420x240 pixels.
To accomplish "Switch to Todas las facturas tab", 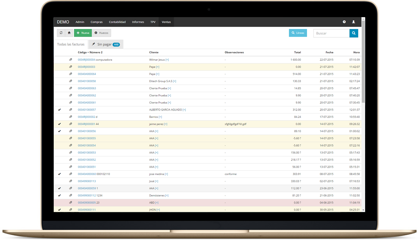I will point(71,44).
